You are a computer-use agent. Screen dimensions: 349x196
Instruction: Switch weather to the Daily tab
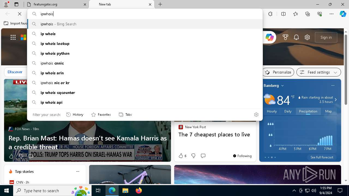[x=288, y=111]
